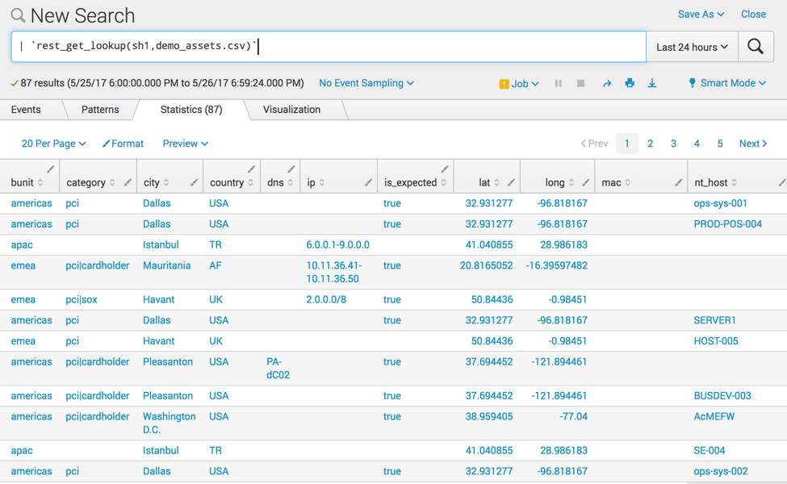This screenshot has width=787, height=484.
Task: Edit the is_expected column with pencil icon
Action: [445, 169]
